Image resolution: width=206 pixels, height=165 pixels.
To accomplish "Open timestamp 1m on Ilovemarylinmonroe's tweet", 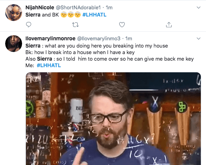I will click(x=129, y=39).
